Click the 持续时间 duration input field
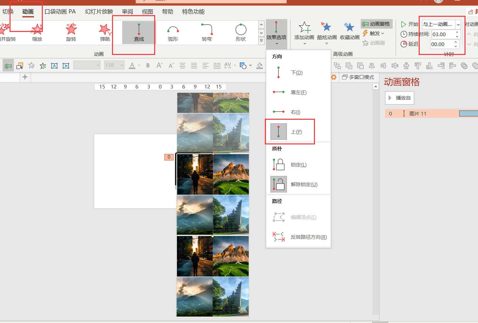The height and width of the screenshot is (323, 478). click(442, 34)
